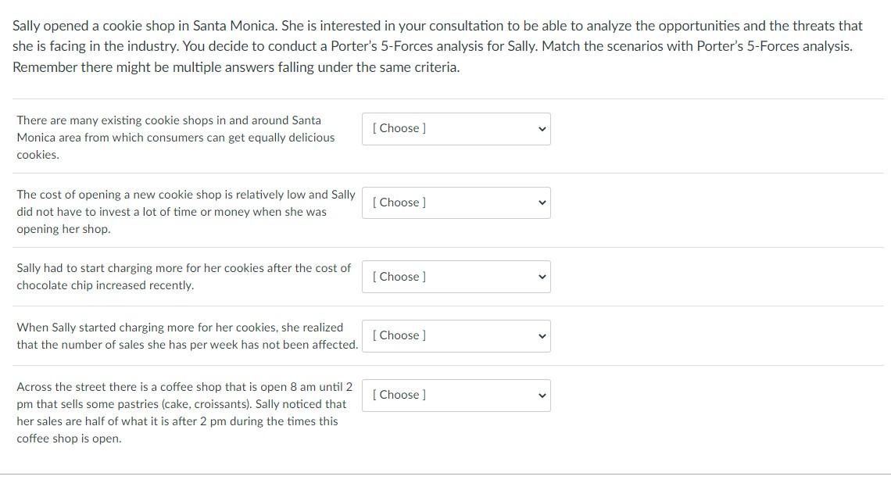Click the chevron on the third Choose selector

[x=541, y=277]
